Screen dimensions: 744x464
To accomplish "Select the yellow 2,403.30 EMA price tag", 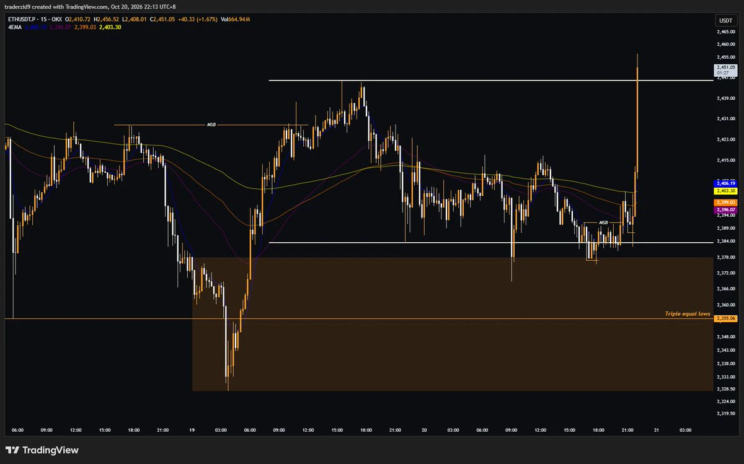I will tap(725, 191).
